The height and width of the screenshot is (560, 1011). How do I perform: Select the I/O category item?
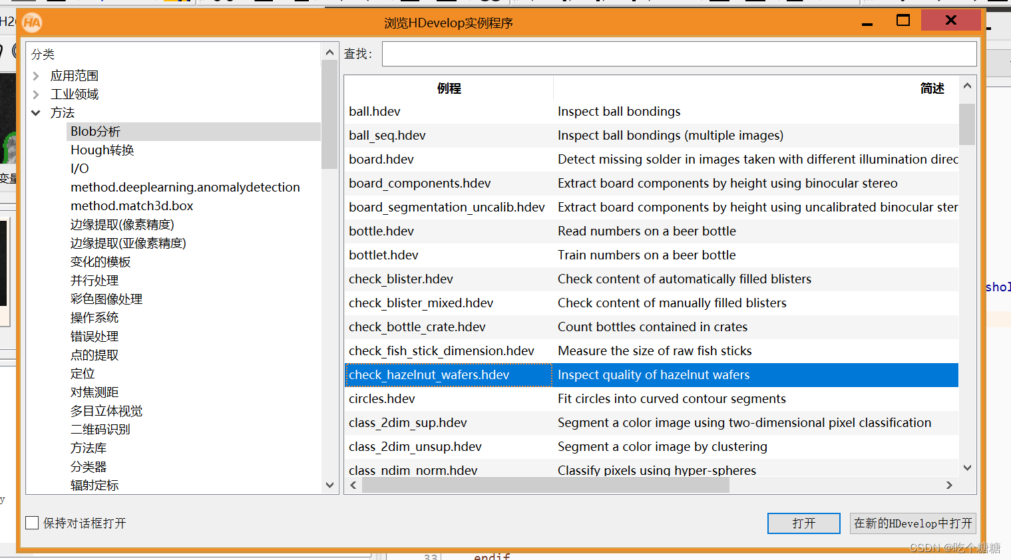click(x=80, y=169)
